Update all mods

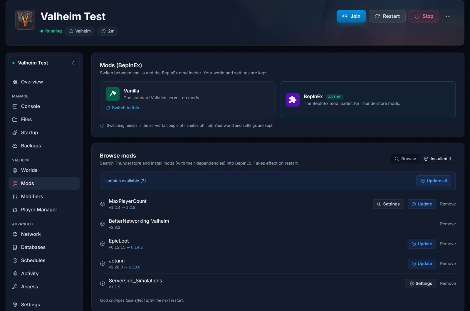434,181
